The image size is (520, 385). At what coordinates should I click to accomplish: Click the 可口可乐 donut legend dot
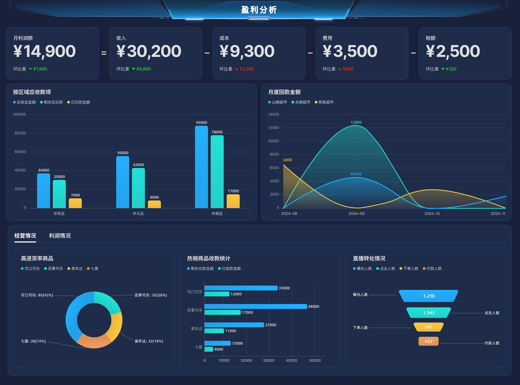tap(22, 268)
